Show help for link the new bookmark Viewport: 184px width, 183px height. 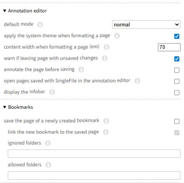tap(106, 132)
